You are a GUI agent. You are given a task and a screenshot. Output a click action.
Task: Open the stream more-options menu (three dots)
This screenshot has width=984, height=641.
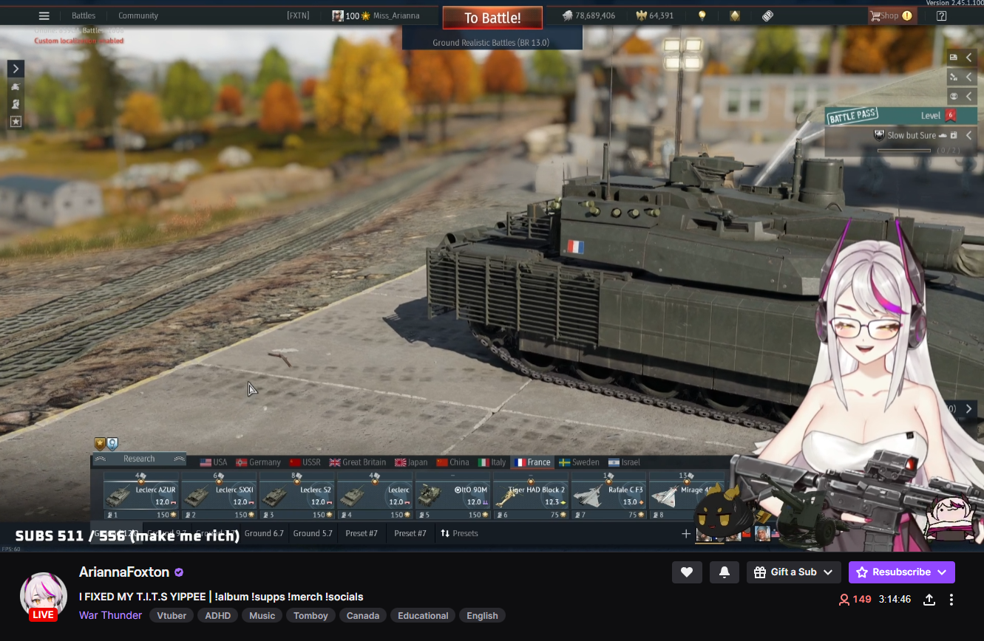coord(951,600)
